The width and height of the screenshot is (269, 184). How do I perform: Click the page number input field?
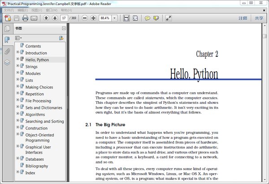pos(65,18)
